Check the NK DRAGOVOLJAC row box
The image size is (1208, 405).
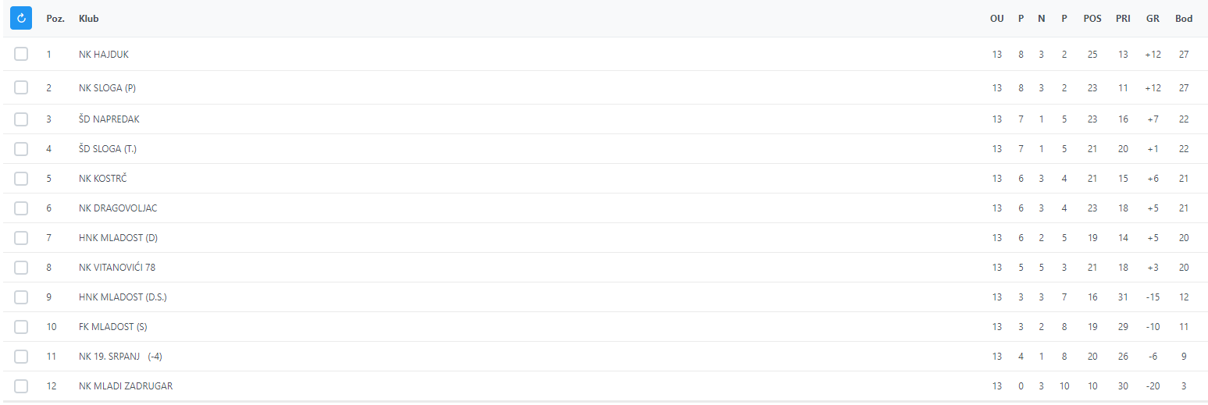pos(21,208)
